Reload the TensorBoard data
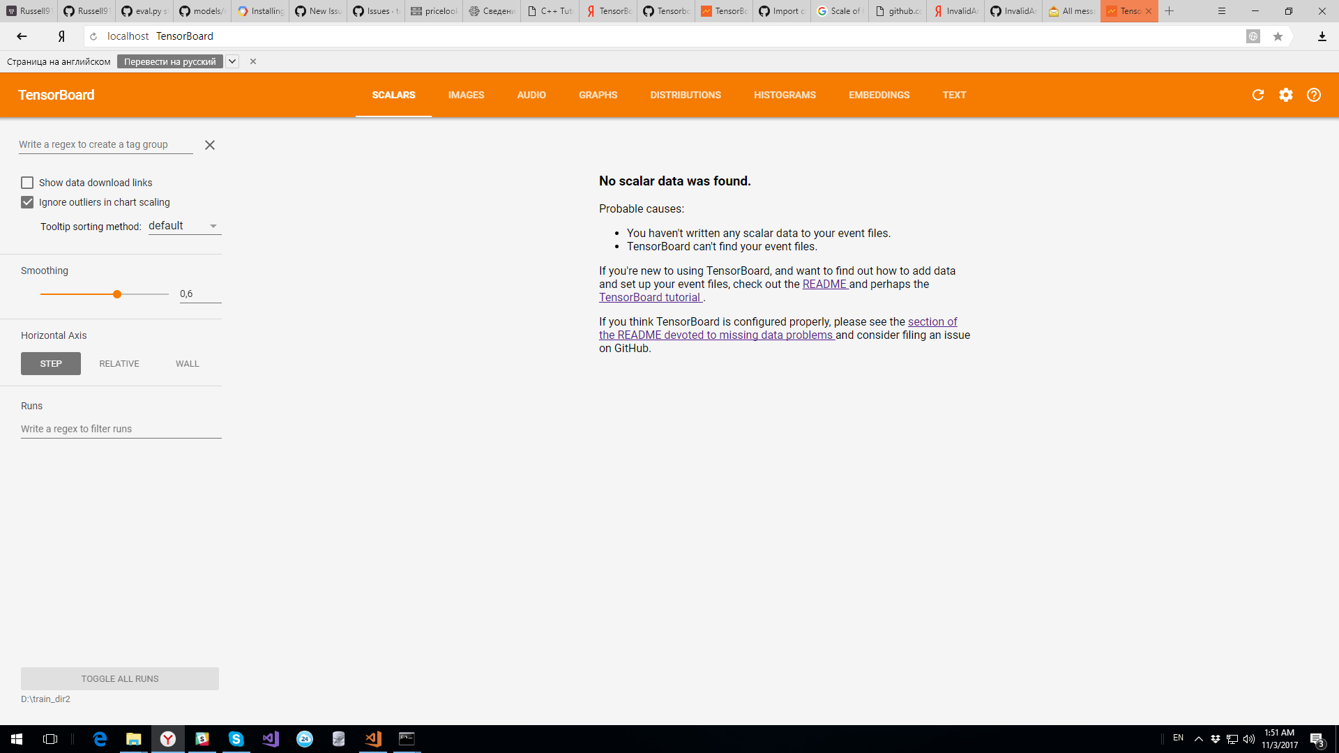Image resolution: width=1339 pixels, height=753 pixels. tap(1258, 95)
